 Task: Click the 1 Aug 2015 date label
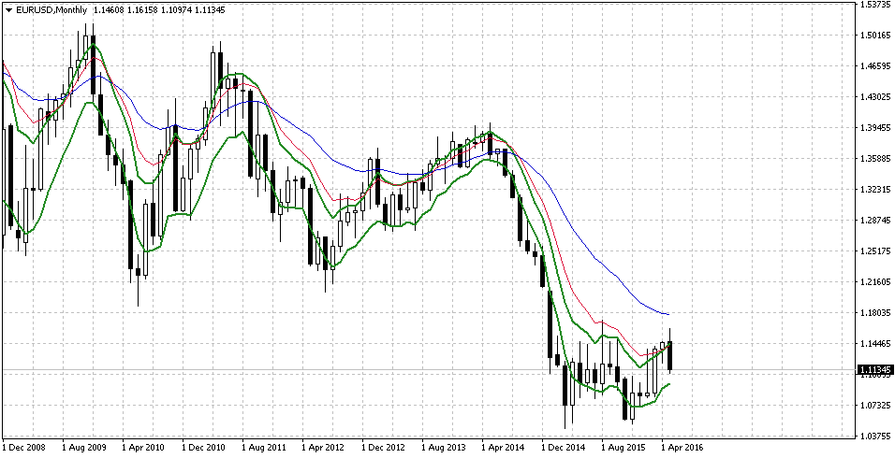pos(624,447)
